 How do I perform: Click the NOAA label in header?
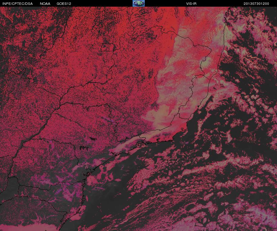45,4
